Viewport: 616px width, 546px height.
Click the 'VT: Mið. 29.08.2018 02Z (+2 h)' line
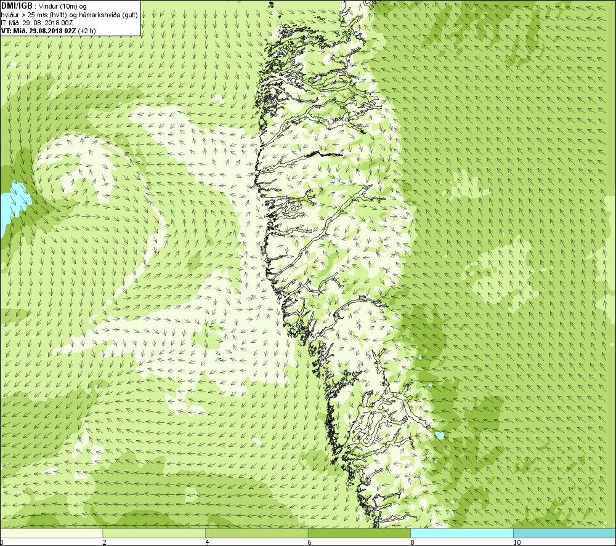(48, 31)
